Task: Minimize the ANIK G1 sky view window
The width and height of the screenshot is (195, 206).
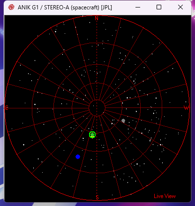Action: click(138, 7)
